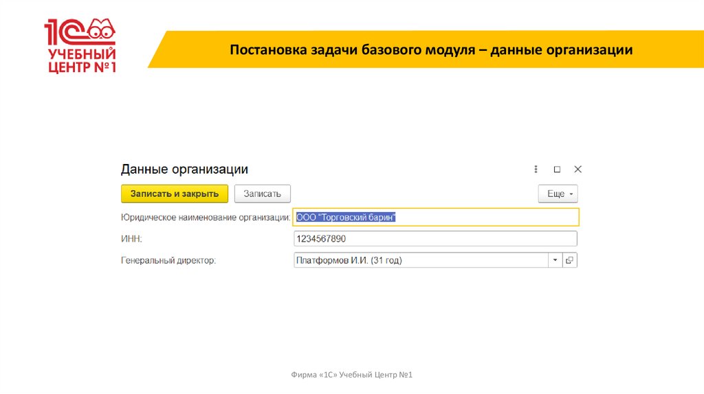Open the three-dot window menu icon
Screen dimensions: 704x394
(x=536, y=169)
